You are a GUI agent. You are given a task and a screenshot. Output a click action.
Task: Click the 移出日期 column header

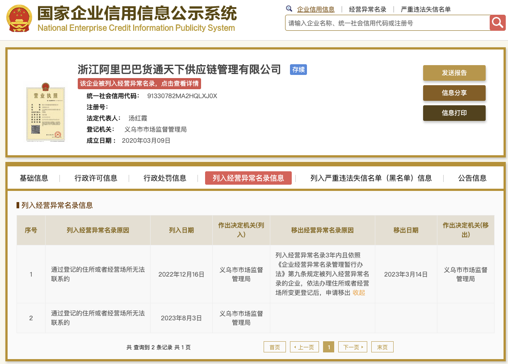point(406,230)
